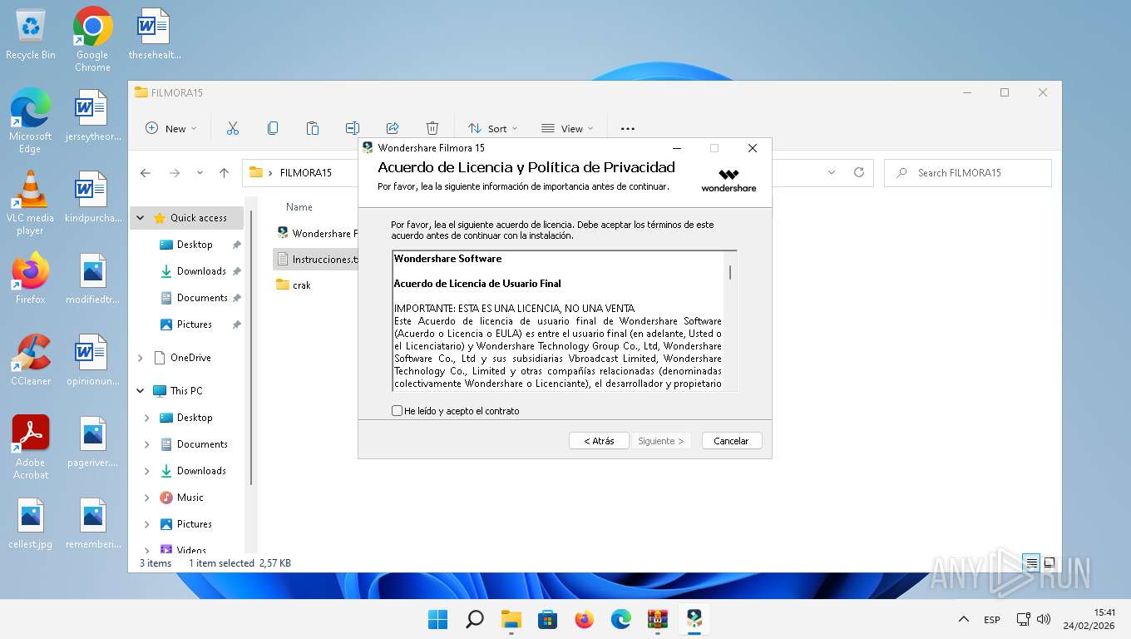Open Pictures under Quick access
Viewport: 1131px width, 639px height.
pos(195,324)
